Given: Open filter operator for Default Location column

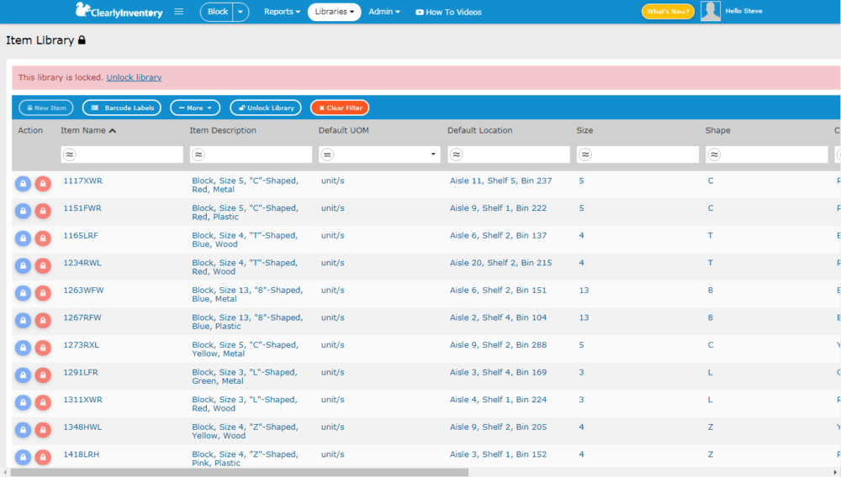Looking at the screenshot, I should click(457, 155).
